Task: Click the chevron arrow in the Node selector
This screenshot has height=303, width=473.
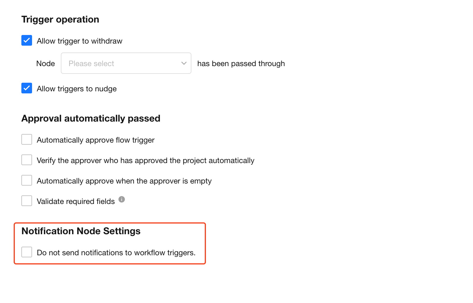Action: click(184, 63)
